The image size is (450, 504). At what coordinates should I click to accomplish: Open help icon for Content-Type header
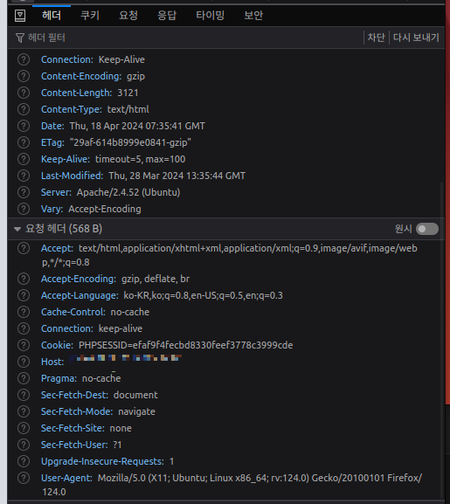[x=24, y=109]
